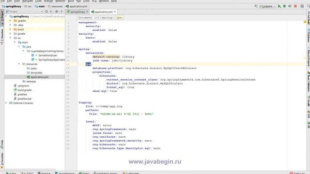
Task: Select application.yml in the project tree
Action: click(x=40, y=77)
